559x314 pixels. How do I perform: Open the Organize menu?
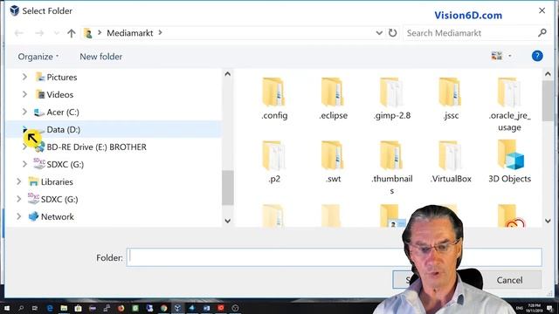pos(38,57)
